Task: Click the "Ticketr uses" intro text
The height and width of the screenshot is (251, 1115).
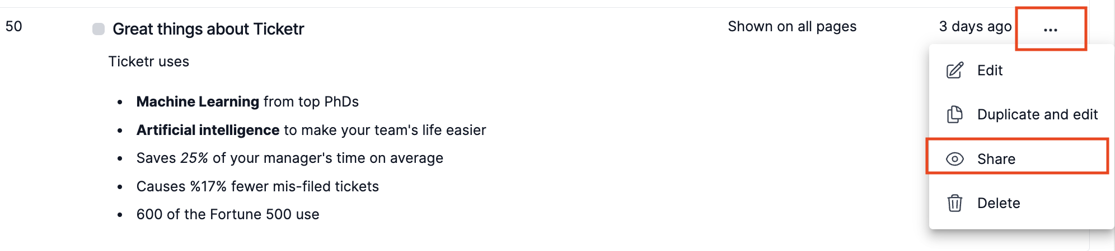Action: click(x=149, y=61)
